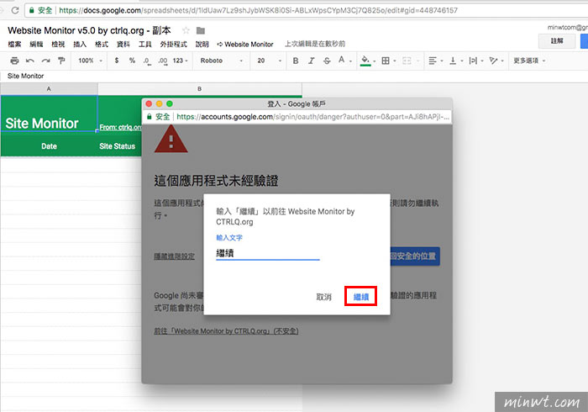Click the text rotation icon

pos(494,61)
